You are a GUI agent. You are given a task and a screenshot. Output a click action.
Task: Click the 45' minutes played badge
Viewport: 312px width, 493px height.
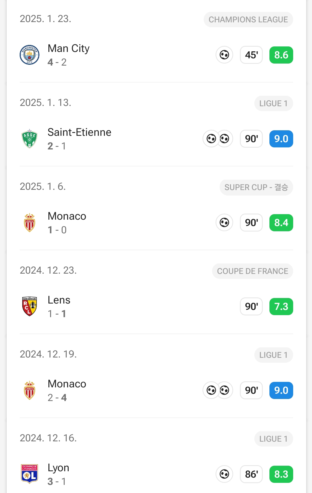click(x=251, y=55)
